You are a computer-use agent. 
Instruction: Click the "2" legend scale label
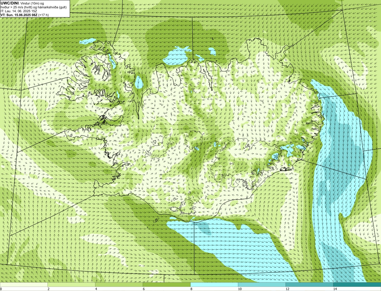(48, 289)
